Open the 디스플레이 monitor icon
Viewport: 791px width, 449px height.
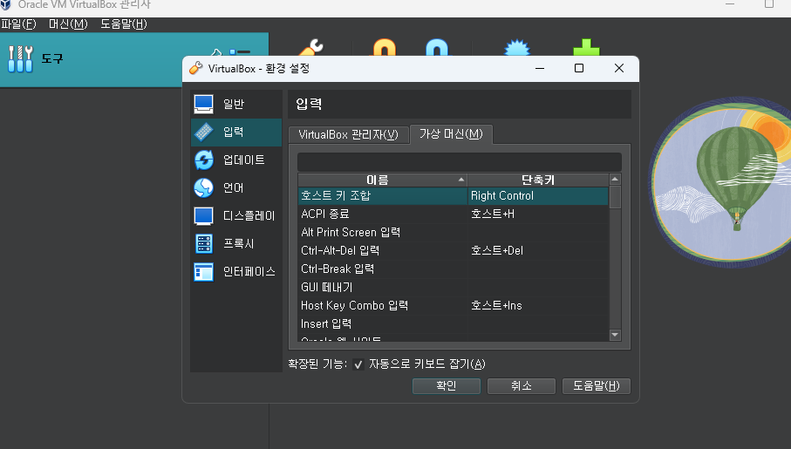204,216
